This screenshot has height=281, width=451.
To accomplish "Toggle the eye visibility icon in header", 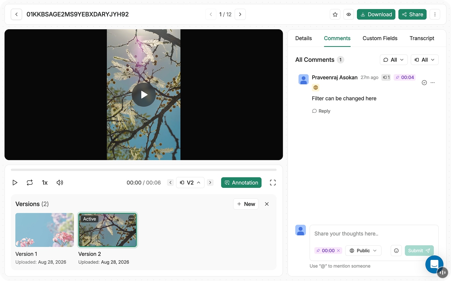I will pos(349,14).
